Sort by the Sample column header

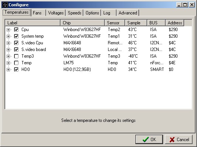tap(136, 23)
